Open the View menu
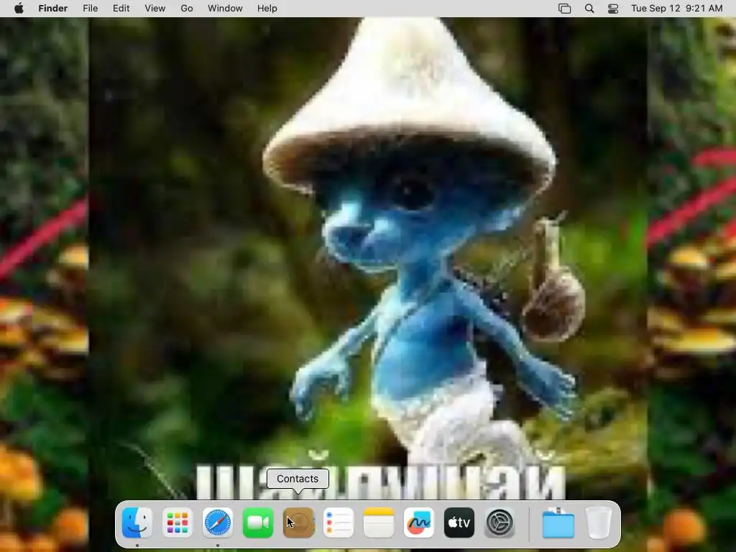Screen dimensions: 736x552 pos(155,9)
